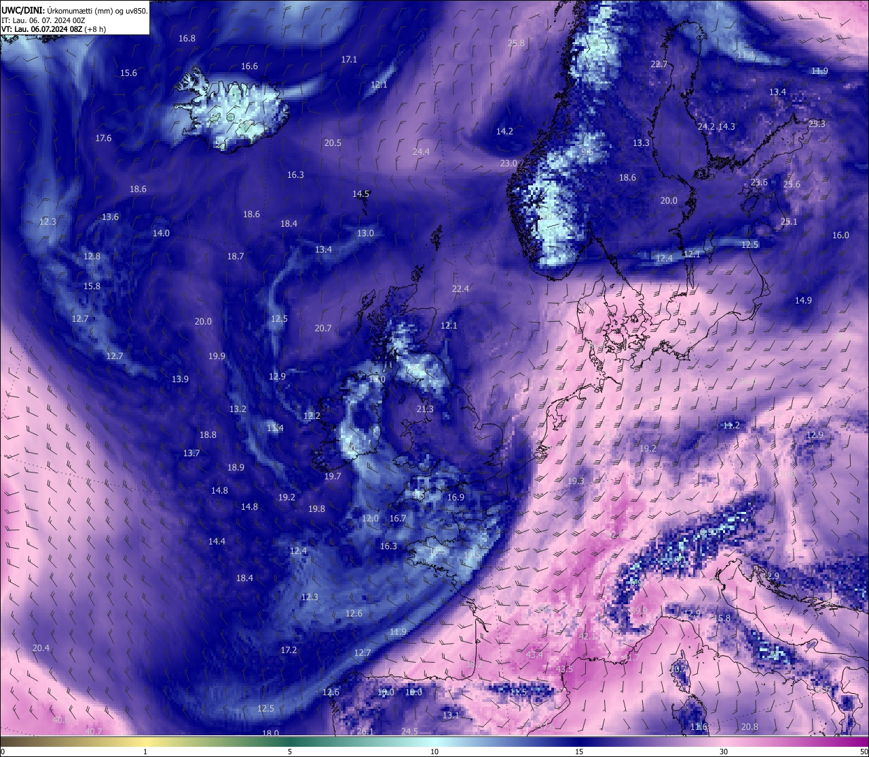
Task: Click the 13.2 value label
Action: (238, 409)
